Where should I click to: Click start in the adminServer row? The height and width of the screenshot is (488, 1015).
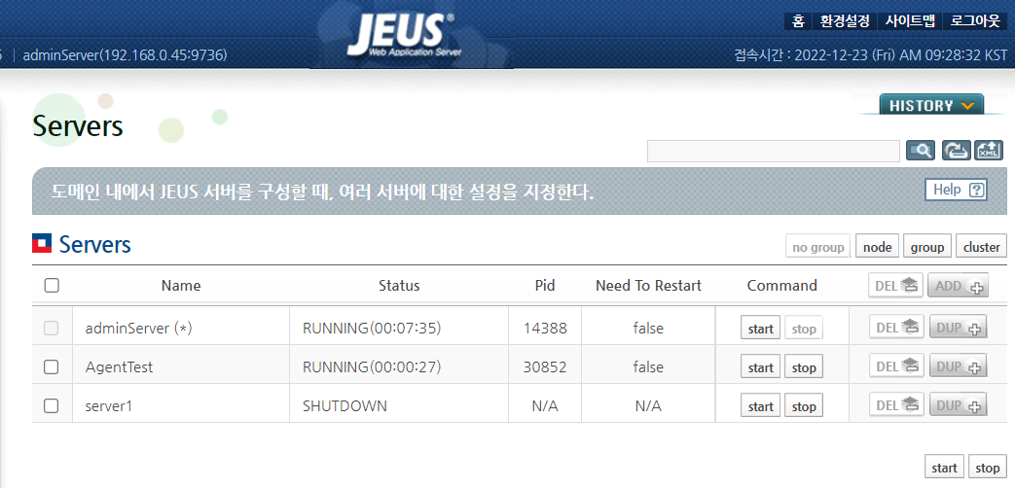761,329
